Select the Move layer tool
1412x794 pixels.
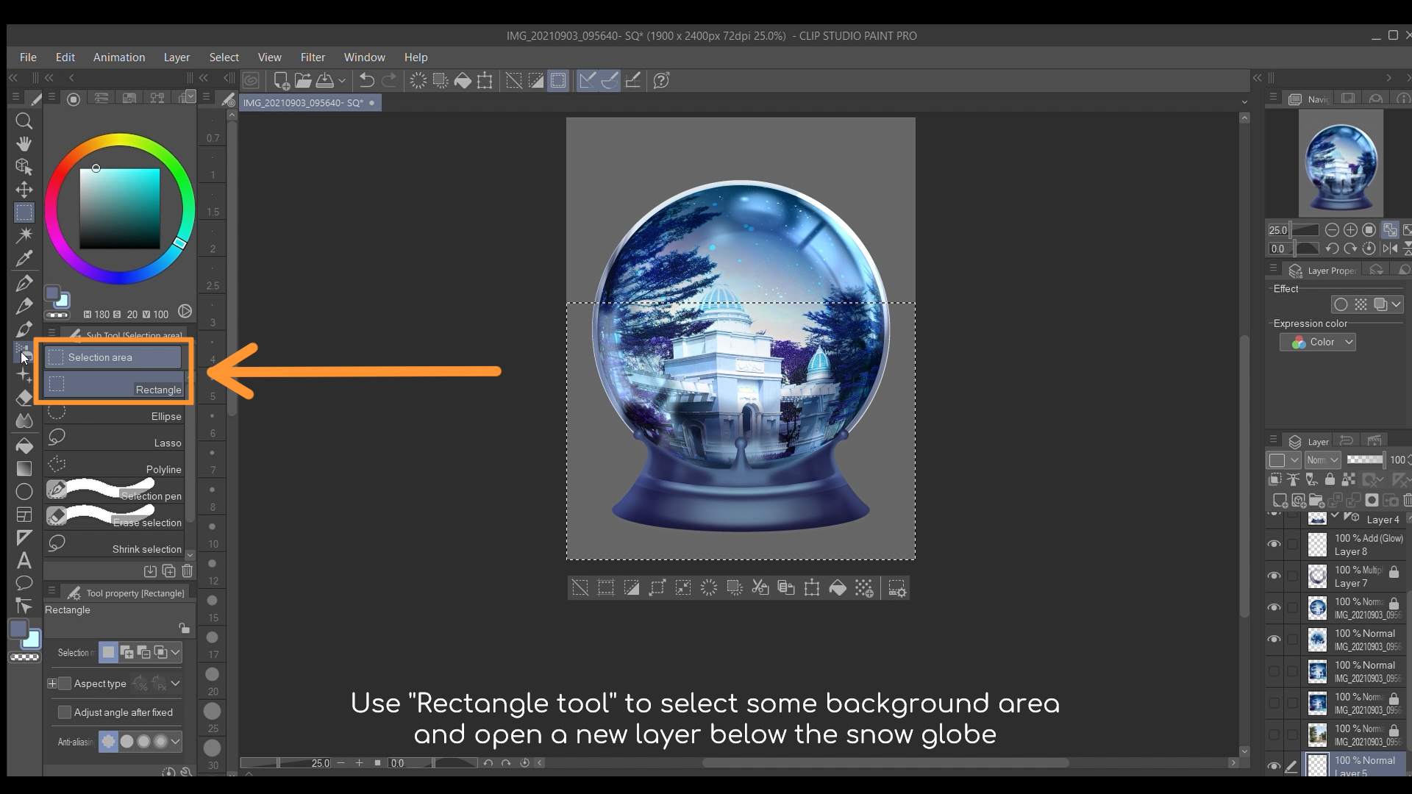(x=24, y=190)
